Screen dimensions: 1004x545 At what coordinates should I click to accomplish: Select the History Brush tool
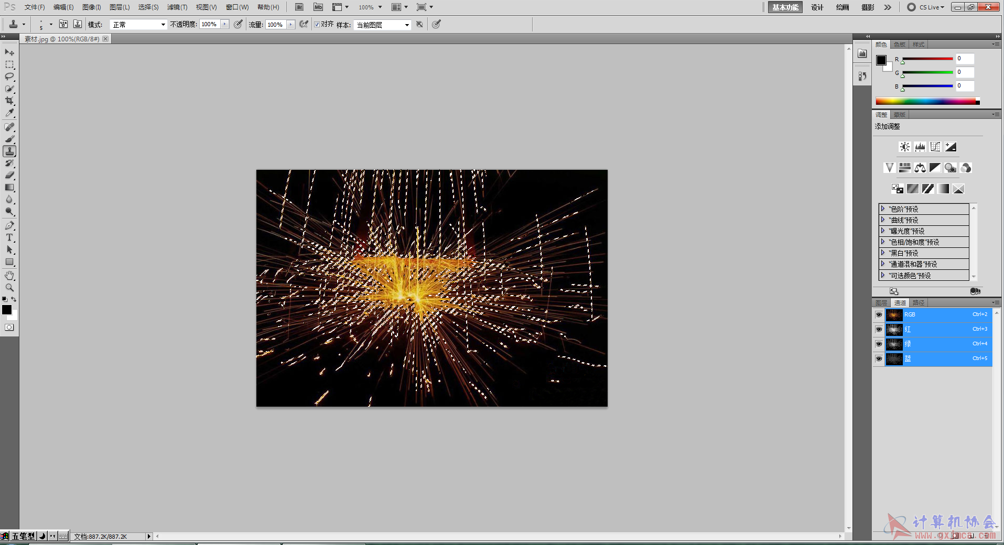[9, 163]
